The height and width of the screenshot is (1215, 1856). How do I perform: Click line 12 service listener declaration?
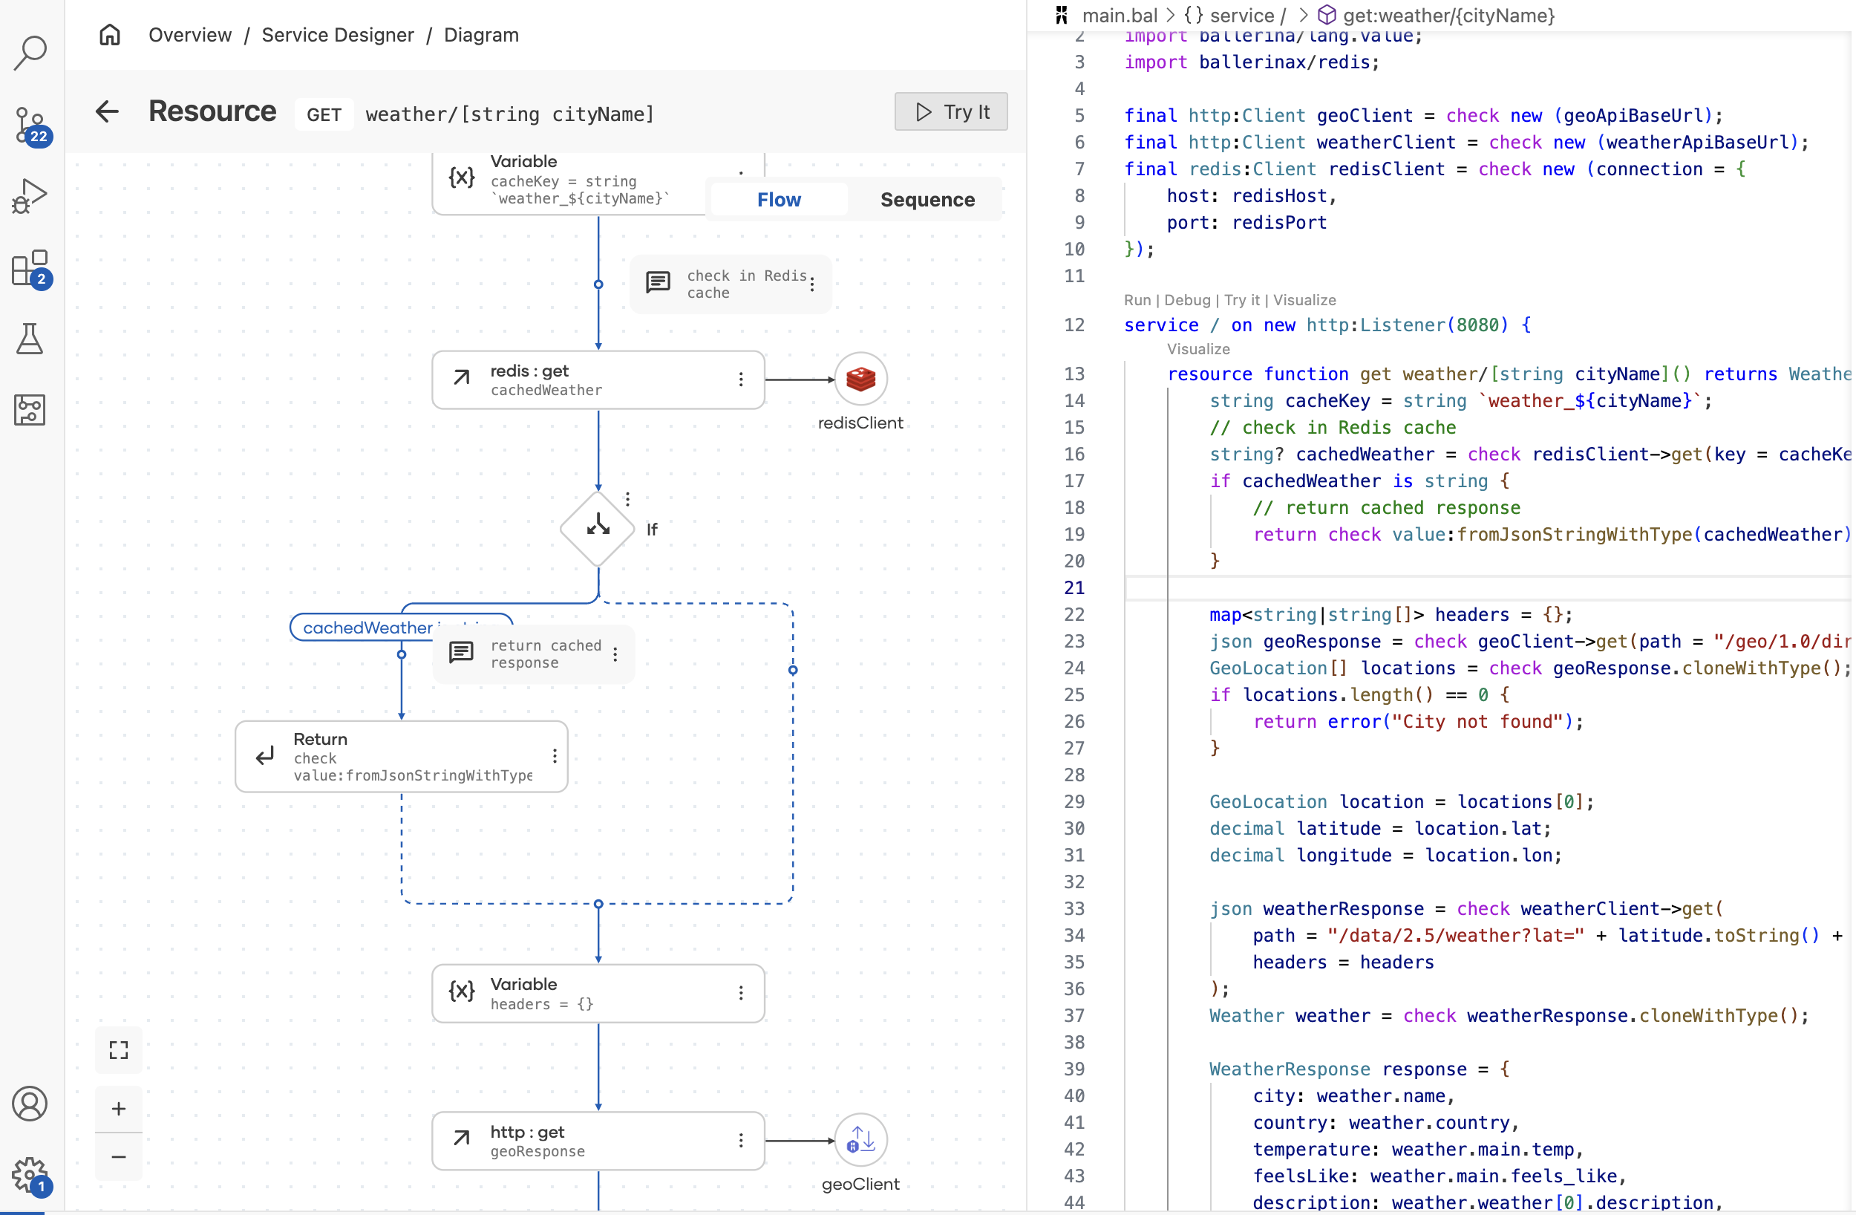coord(1327,325)
